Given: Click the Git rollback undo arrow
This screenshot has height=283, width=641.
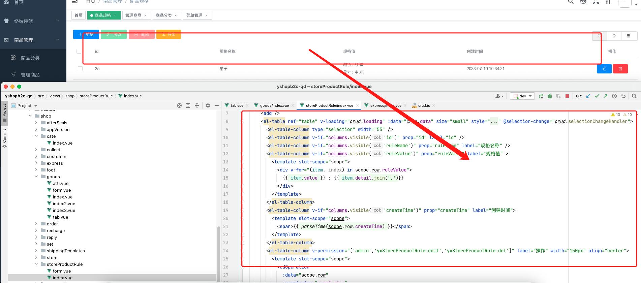Looking at the screenshot, I should point(623,96).
